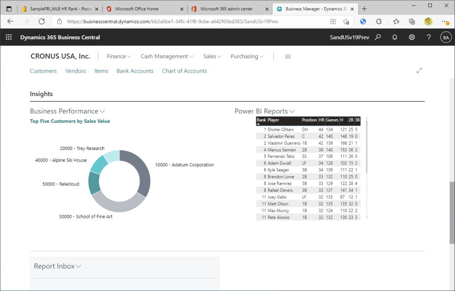Sort by the Rank column header
Screen dimensions: 455x291
click(x=261, y=120)
